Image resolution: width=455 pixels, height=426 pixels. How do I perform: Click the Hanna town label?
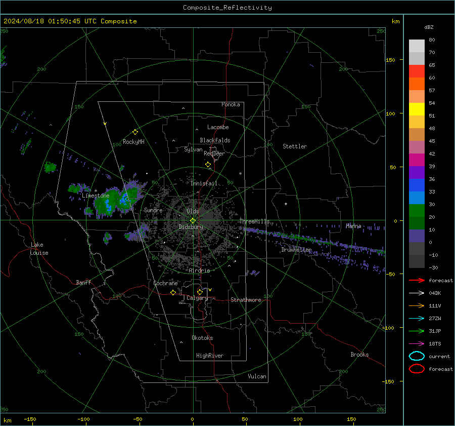pyautogui.click(x=353, y=226)
